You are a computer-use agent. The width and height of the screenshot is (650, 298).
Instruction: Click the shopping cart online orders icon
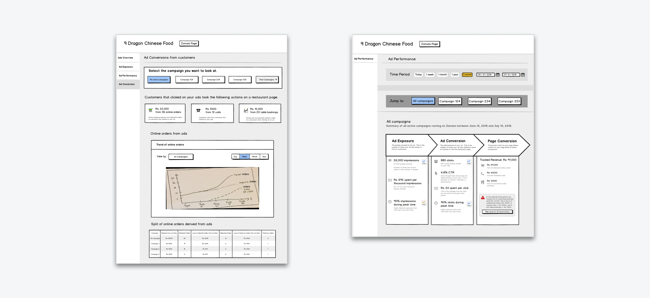click(151, 110)
